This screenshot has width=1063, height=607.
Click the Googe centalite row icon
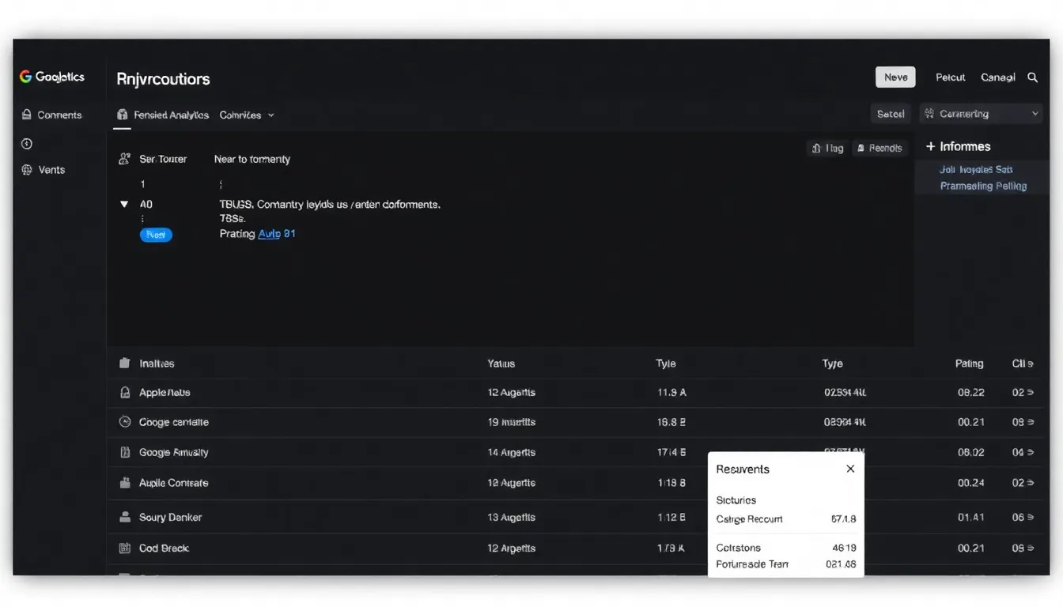click(125, 422)
